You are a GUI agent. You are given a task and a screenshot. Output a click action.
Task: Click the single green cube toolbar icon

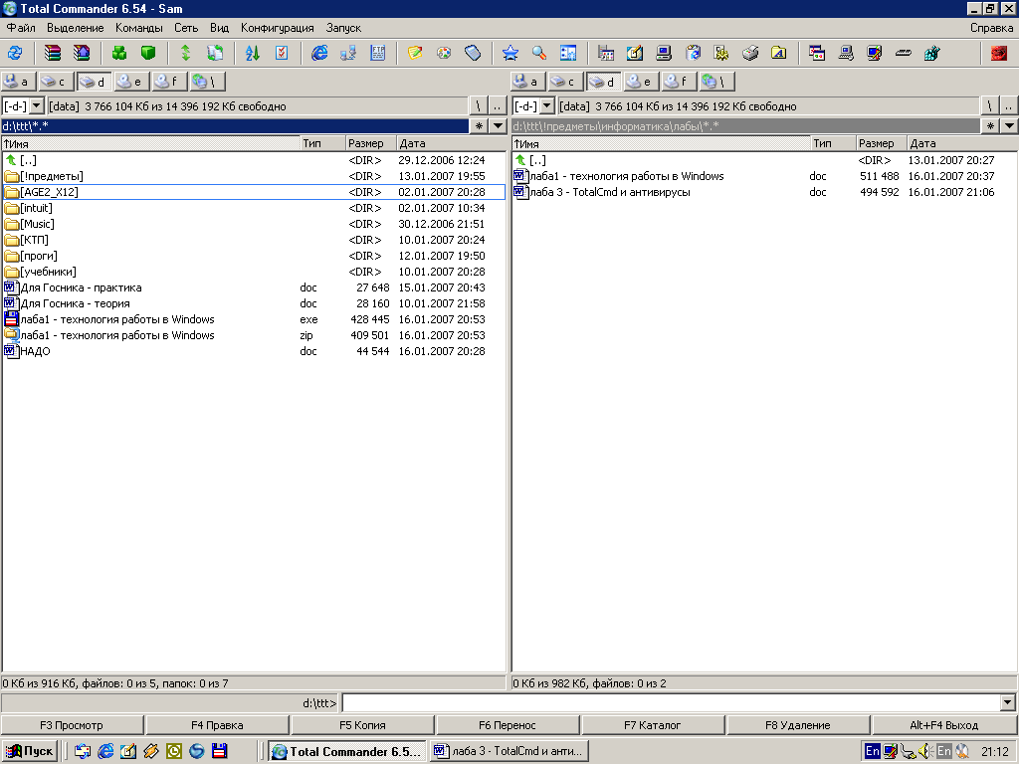pos(148,53)
